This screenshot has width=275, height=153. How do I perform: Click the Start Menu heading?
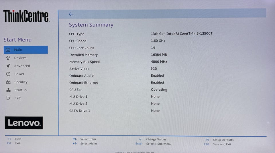[x=17, y=40]
